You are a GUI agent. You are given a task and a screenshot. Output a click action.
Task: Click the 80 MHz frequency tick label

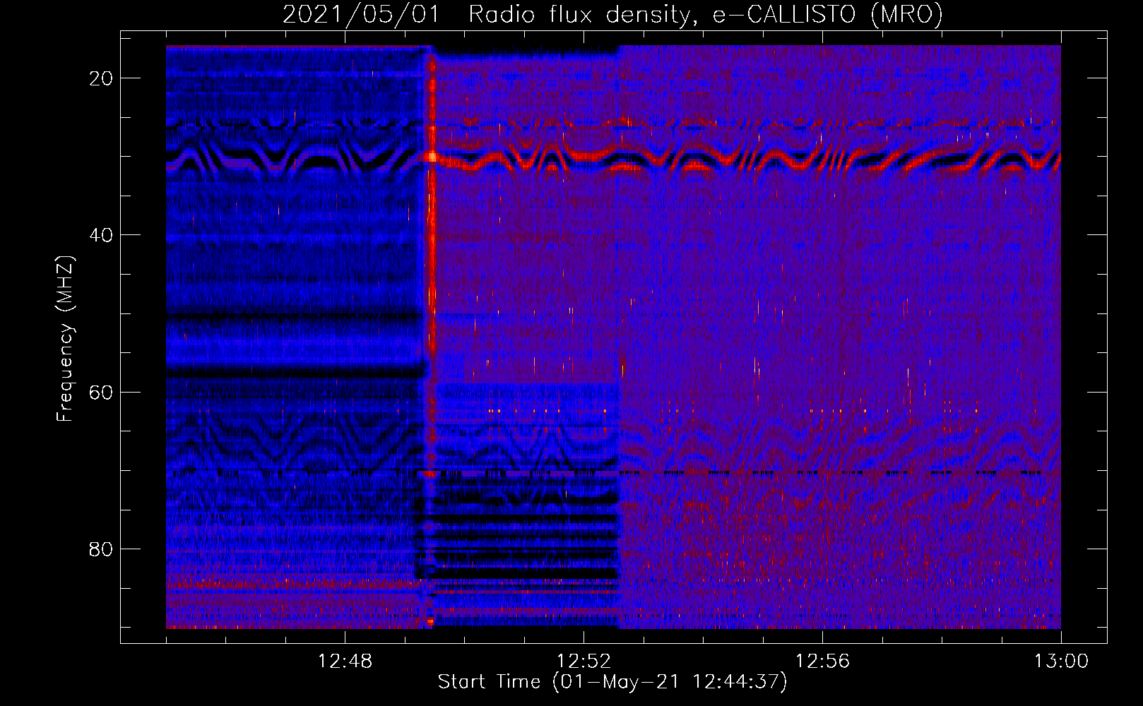pos(101,549)
